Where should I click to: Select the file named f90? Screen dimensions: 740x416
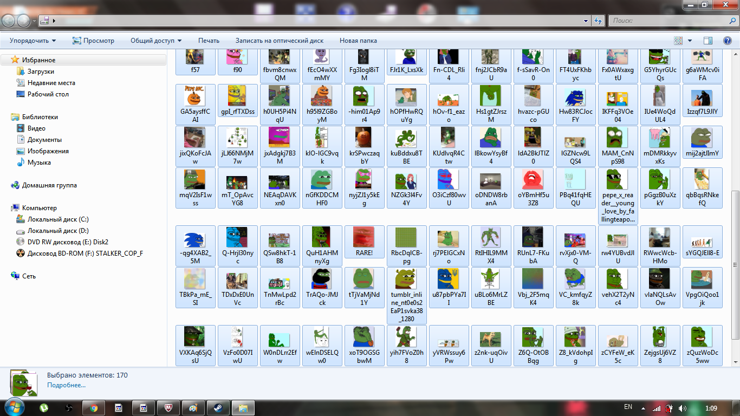point(237,62)
